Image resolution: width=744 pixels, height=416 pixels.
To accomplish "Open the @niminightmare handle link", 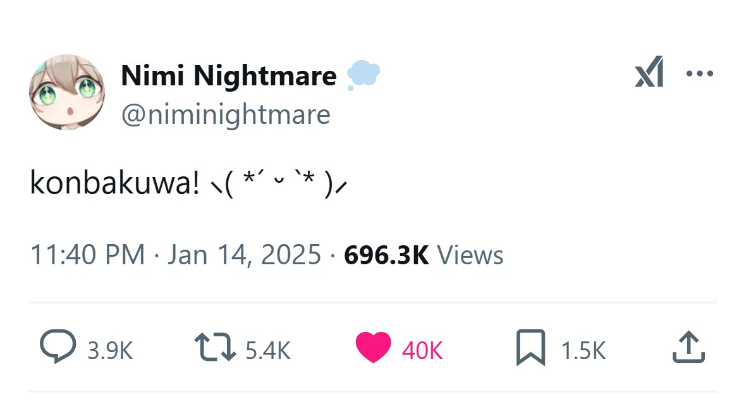I will coord(225,114).
